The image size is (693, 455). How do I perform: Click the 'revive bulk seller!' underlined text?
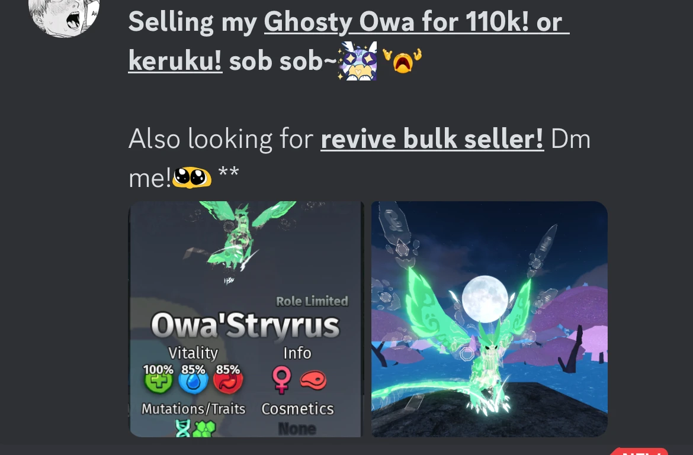coord(432,139)
